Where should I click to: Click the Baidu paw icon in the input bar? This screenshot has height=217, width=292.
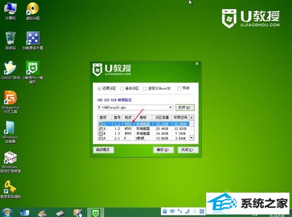[x=165, y=211]
